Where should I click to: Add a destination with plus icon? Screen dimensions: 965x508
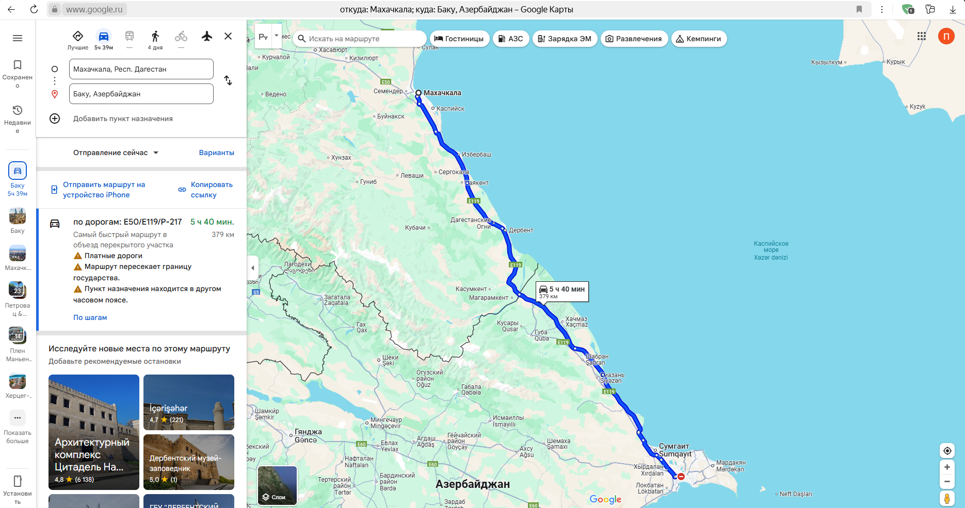(x=55, y=118)
